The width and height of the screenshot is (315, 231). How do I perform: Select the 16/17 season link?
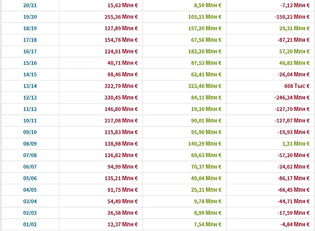(x=29, y=51)
